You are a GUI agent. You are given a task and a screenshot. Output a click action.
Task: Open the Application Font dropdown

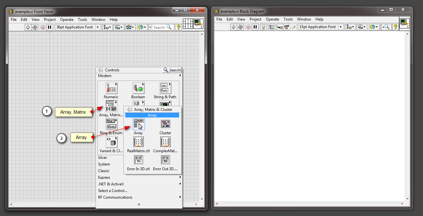(97, 27)
